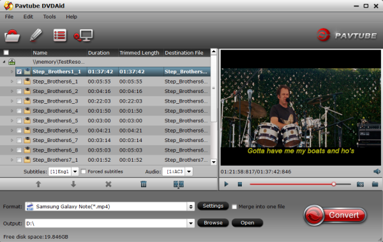The width and height of the screenshot is (383, 242).
Task: Click the Settings button
Action: [x=213, y=206]
